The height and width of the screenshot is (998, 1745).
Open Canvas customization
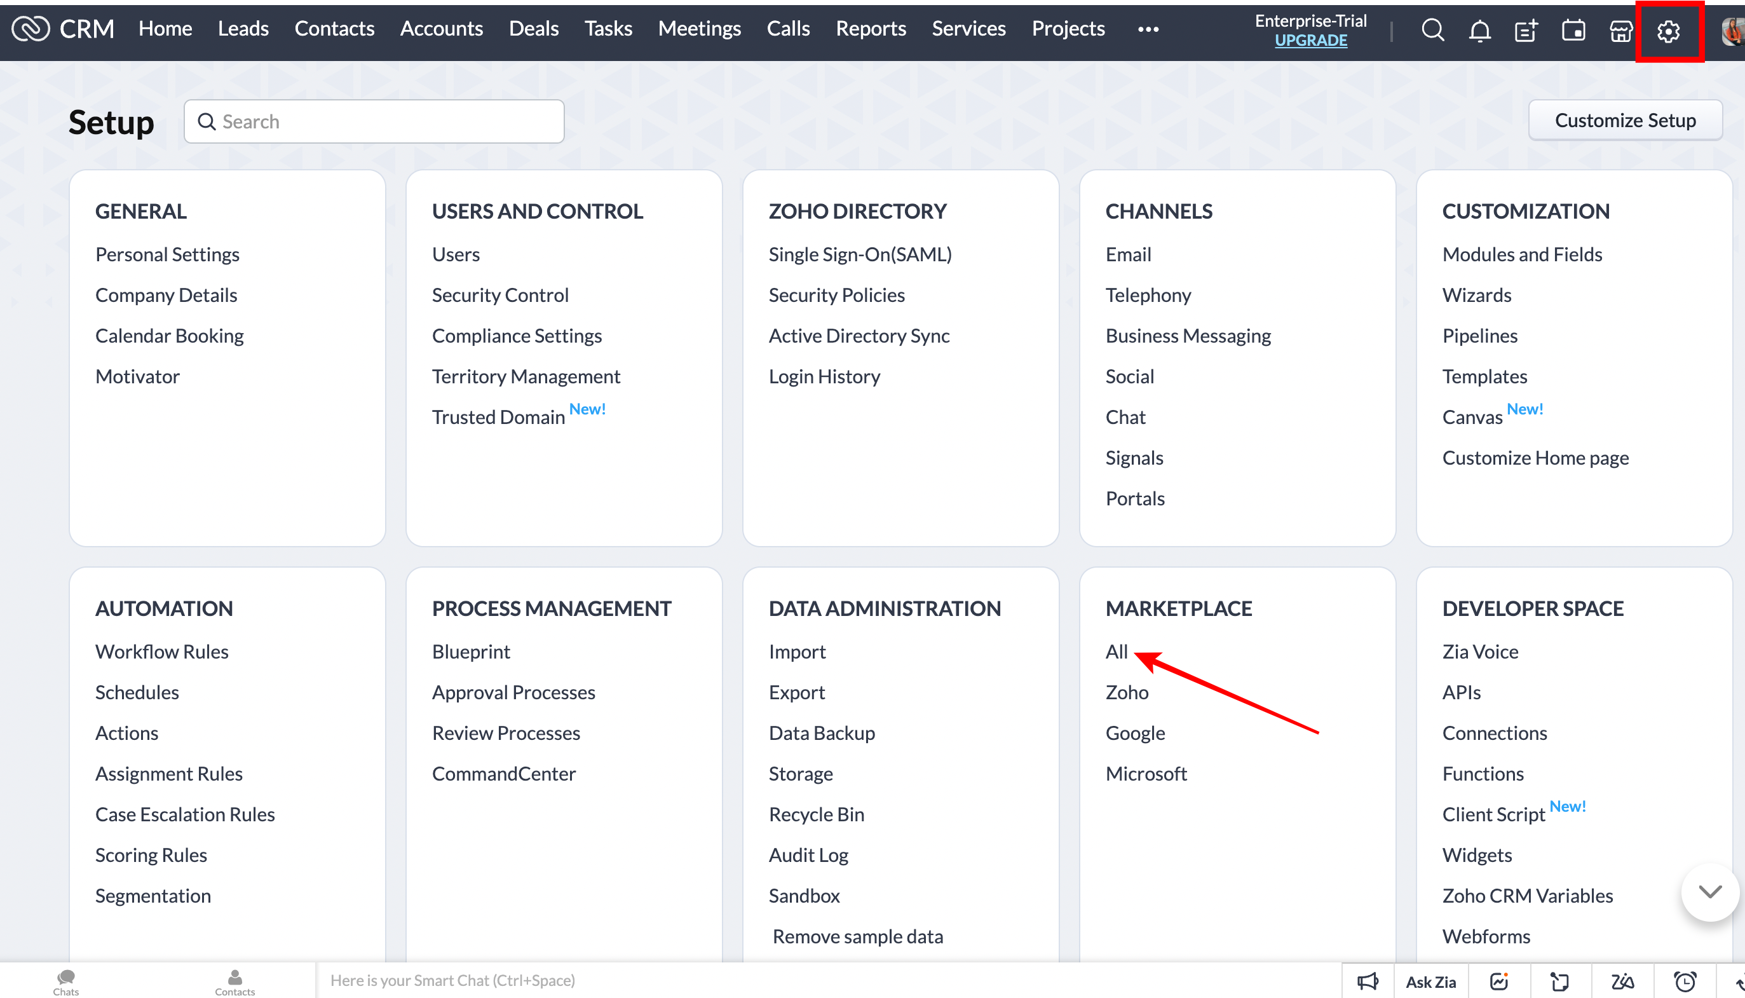point(1472,417)
